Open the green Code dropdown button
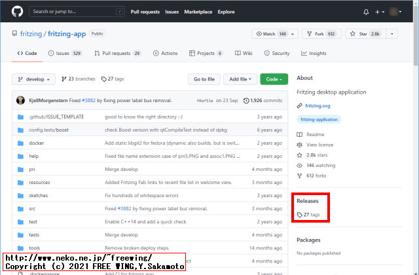Screen dimensions: 419x275 coord(274,79)
